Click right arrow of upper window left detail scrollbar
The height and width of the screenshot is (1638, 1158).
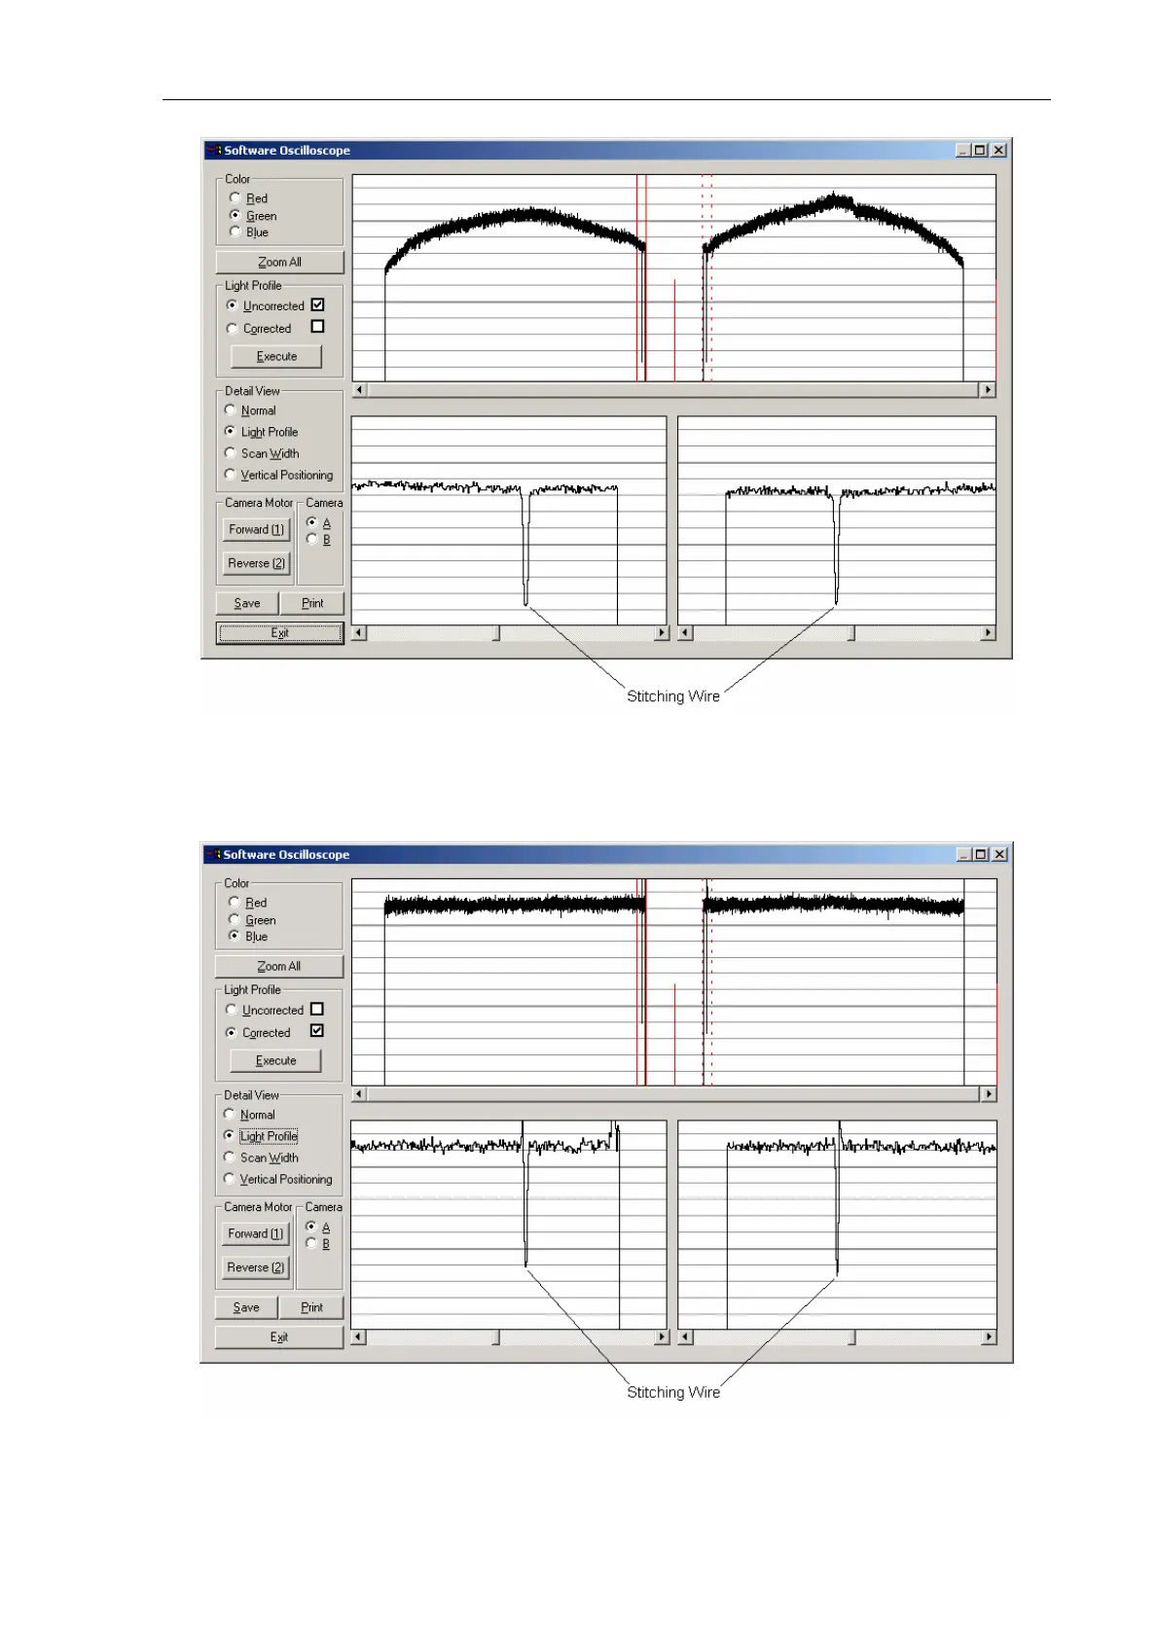(x=662, y=633)
